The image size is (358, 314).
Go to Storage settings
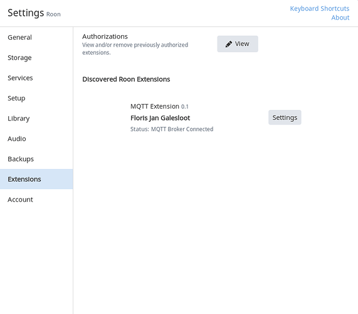coord(36,58)
